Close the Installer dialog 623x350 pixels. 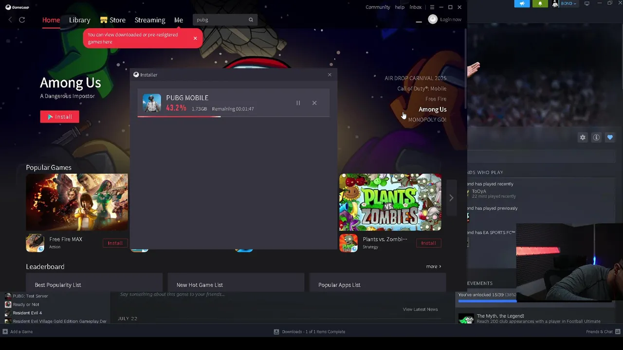coord(330,75)
